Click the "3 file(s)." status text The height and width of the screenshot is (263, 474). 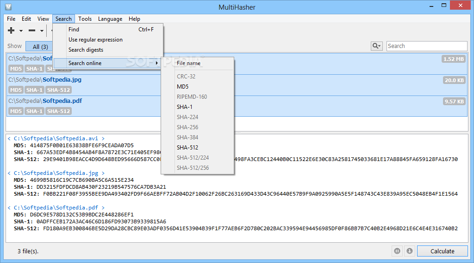[28, 251]
